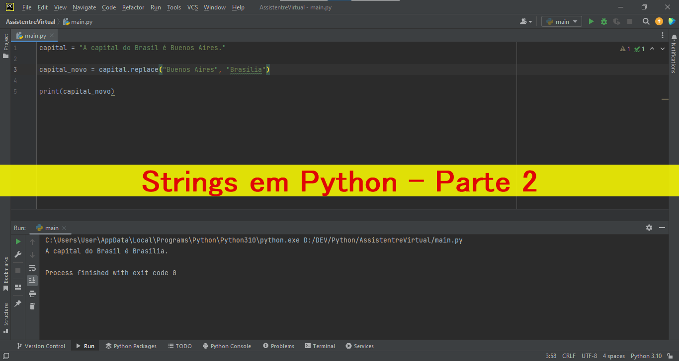Open the Python 3.10 interpreter selector
This screenshot has height=361, width=679.
646,356
